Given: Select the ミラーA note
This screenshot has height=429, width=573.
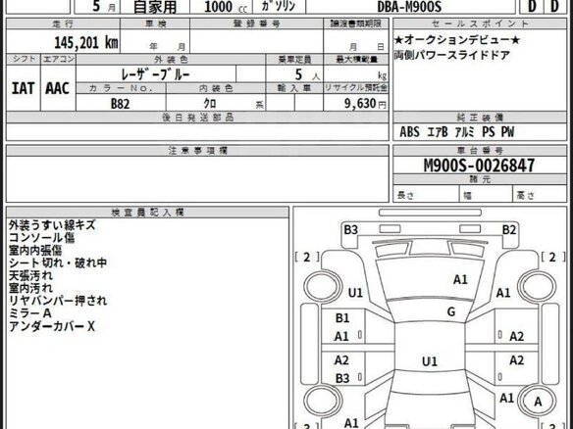Looking at the screenshot, I should click(30, 313).
